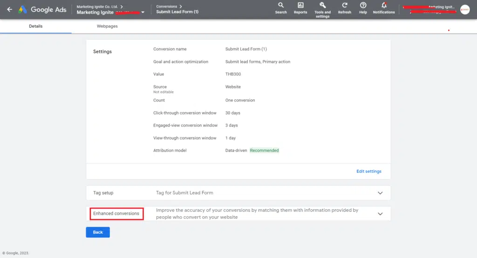The width and height of the screenshot is (477, 258).
Task: Open the Search tool in header
Action: tap(281, 6)
